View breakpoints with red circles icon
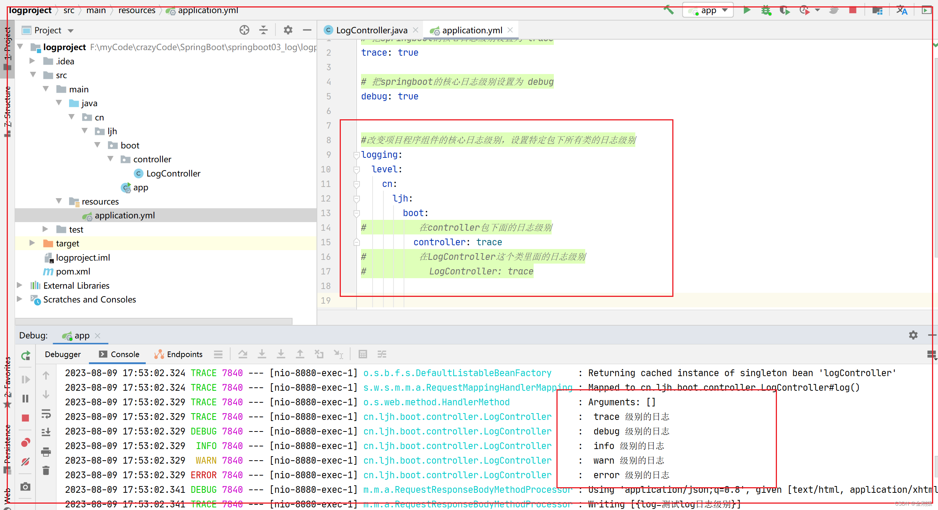Screen dimensions: 938x510 point(25,443)
